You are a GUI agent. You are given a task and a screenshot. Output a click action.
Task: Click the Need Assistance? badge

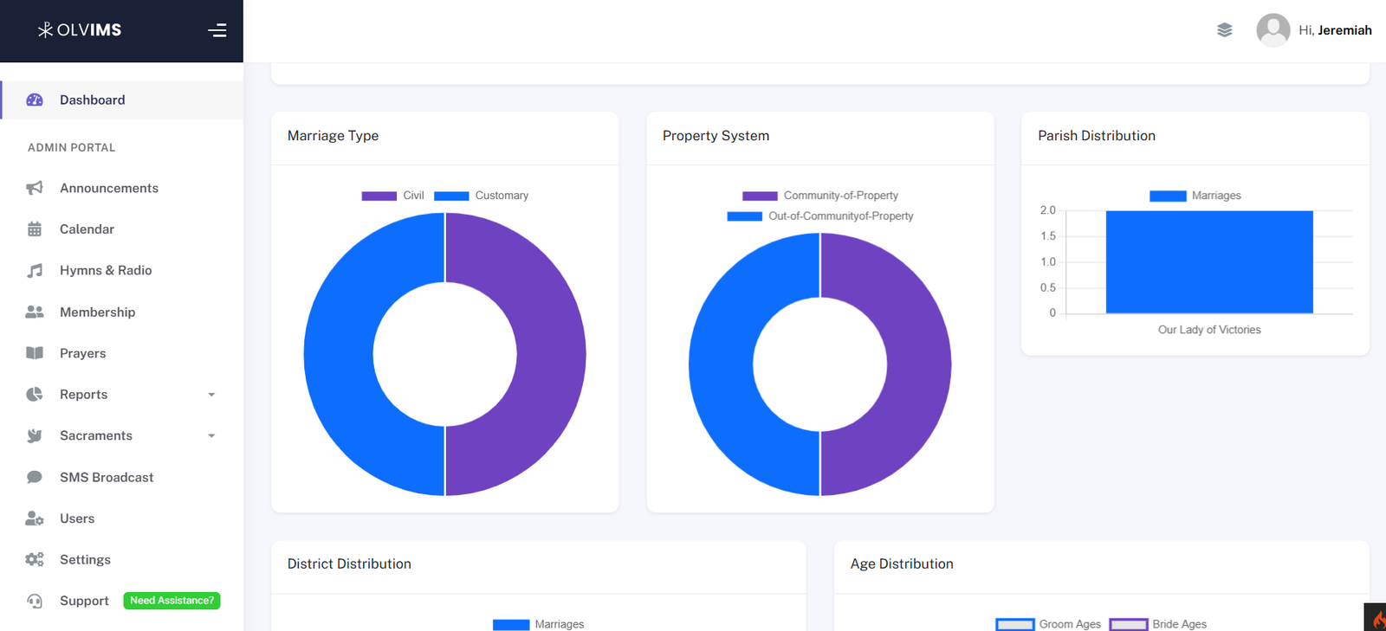click(x=172, y=601)
